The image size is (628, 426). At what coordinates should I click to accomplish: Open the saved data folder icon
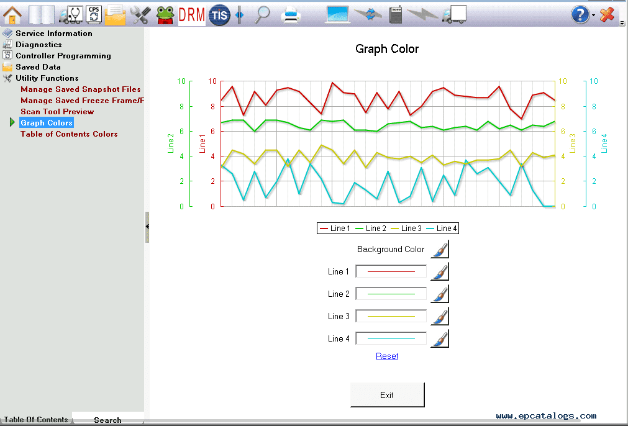[115, 15]
